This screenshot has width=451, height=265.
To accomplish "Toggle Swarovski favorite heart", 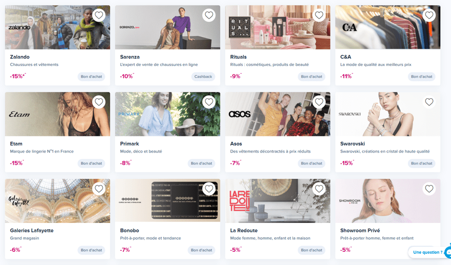I will tap(429, 102).
